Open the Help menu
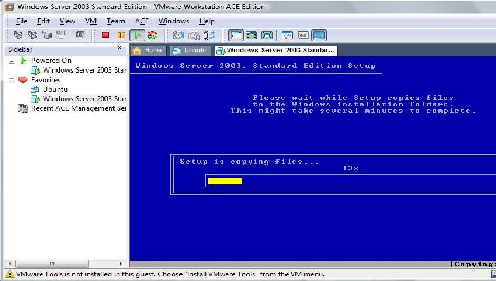 tap(207, 21)
